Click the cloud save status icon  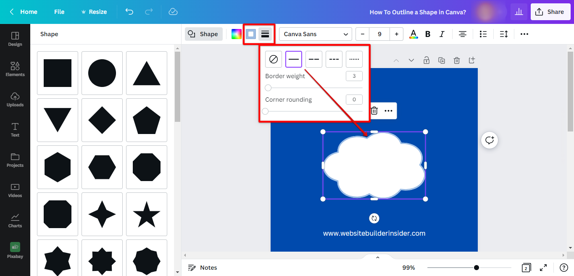click(173, 12)
